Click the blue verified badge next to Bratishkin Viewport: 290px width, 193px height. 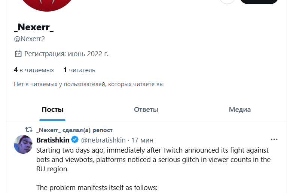pyautogui.click(x=74, y=140)
